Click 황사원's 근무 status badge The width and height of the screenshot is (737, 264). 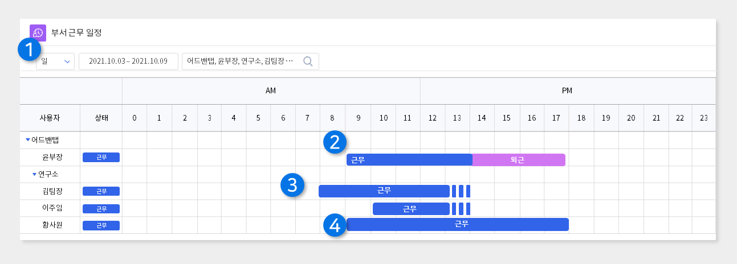101,225
